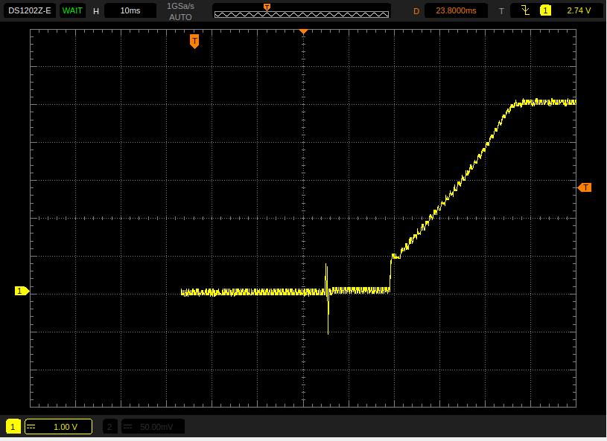Click the trigger marker in memory overview bar
Viewport: 607px width, 441px height.
pyautogui.click(x=267, y=7)
